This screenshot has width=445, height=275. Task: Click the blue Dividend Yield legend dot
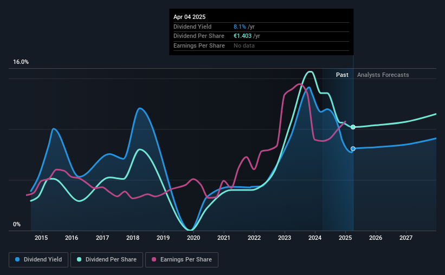point(17,259)
